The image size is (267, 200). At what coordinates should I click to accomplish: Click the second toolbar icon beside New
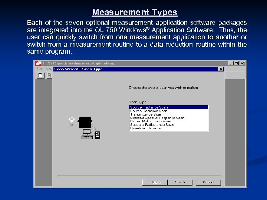pos(50,75)
